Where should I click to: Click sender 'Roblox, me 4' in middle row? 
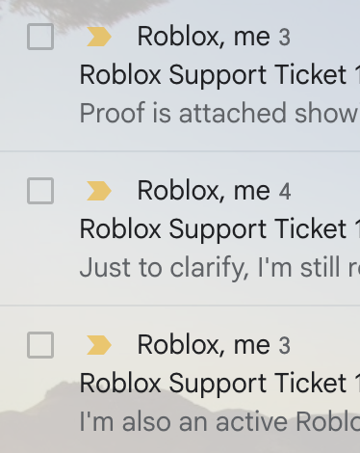pyautogui.click(x=214, y=191)
